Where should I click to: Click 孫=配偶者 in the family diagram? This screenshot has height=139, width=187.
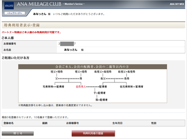click(101, 100)
